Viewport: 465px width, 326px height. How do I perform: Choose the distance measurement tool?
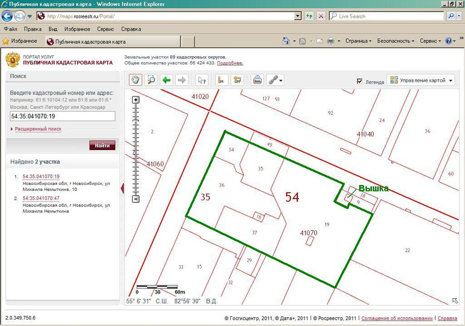pos(221,81)
